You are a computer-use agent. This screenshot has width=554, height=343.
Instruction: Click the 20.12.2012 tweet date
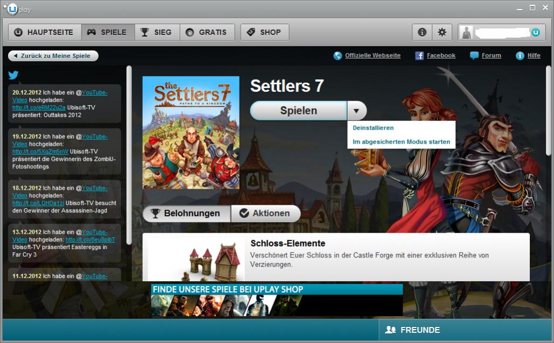pyautogui.click(x=27, y=92)
